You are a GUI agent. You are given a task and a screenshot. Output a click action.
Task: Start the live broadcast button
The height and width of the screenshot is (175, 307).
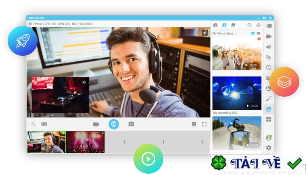(x=114, y=124)
